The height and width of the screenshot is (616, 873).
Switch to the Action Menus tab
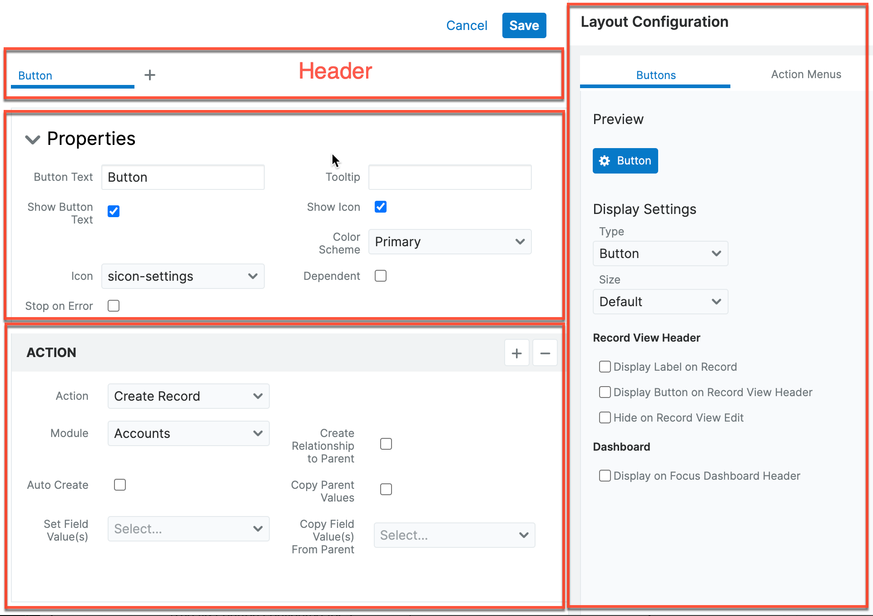click(x=806, y=75)
